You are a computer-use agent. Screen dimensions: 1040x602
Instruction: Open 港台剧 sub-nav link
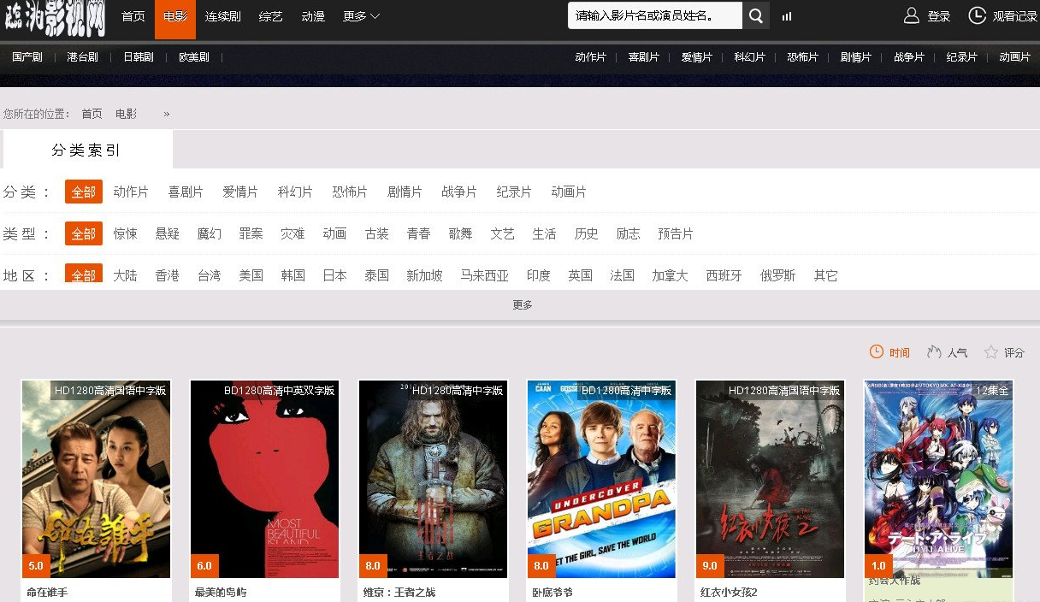click(x=82, y=57)
